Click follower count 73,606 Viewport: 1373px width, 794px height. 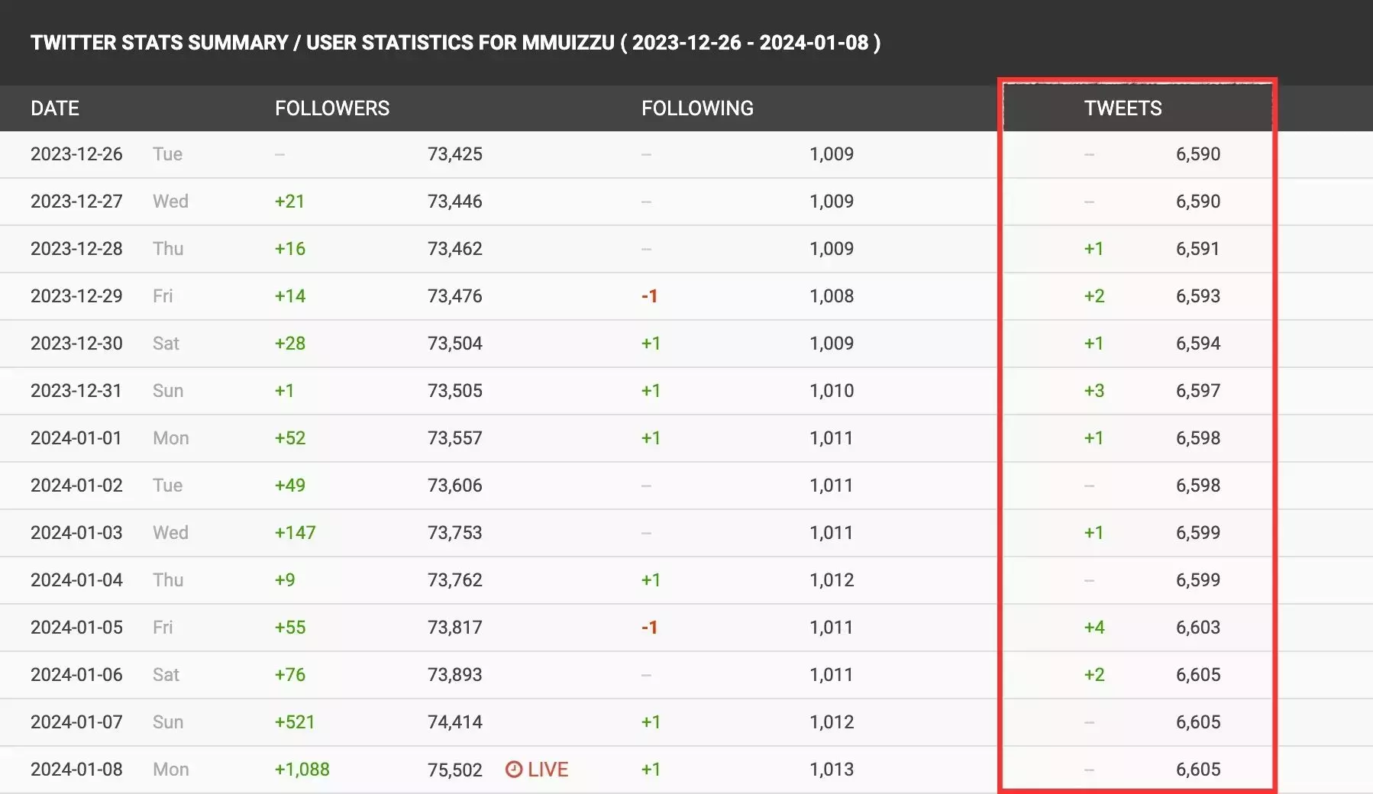[455, 485]
